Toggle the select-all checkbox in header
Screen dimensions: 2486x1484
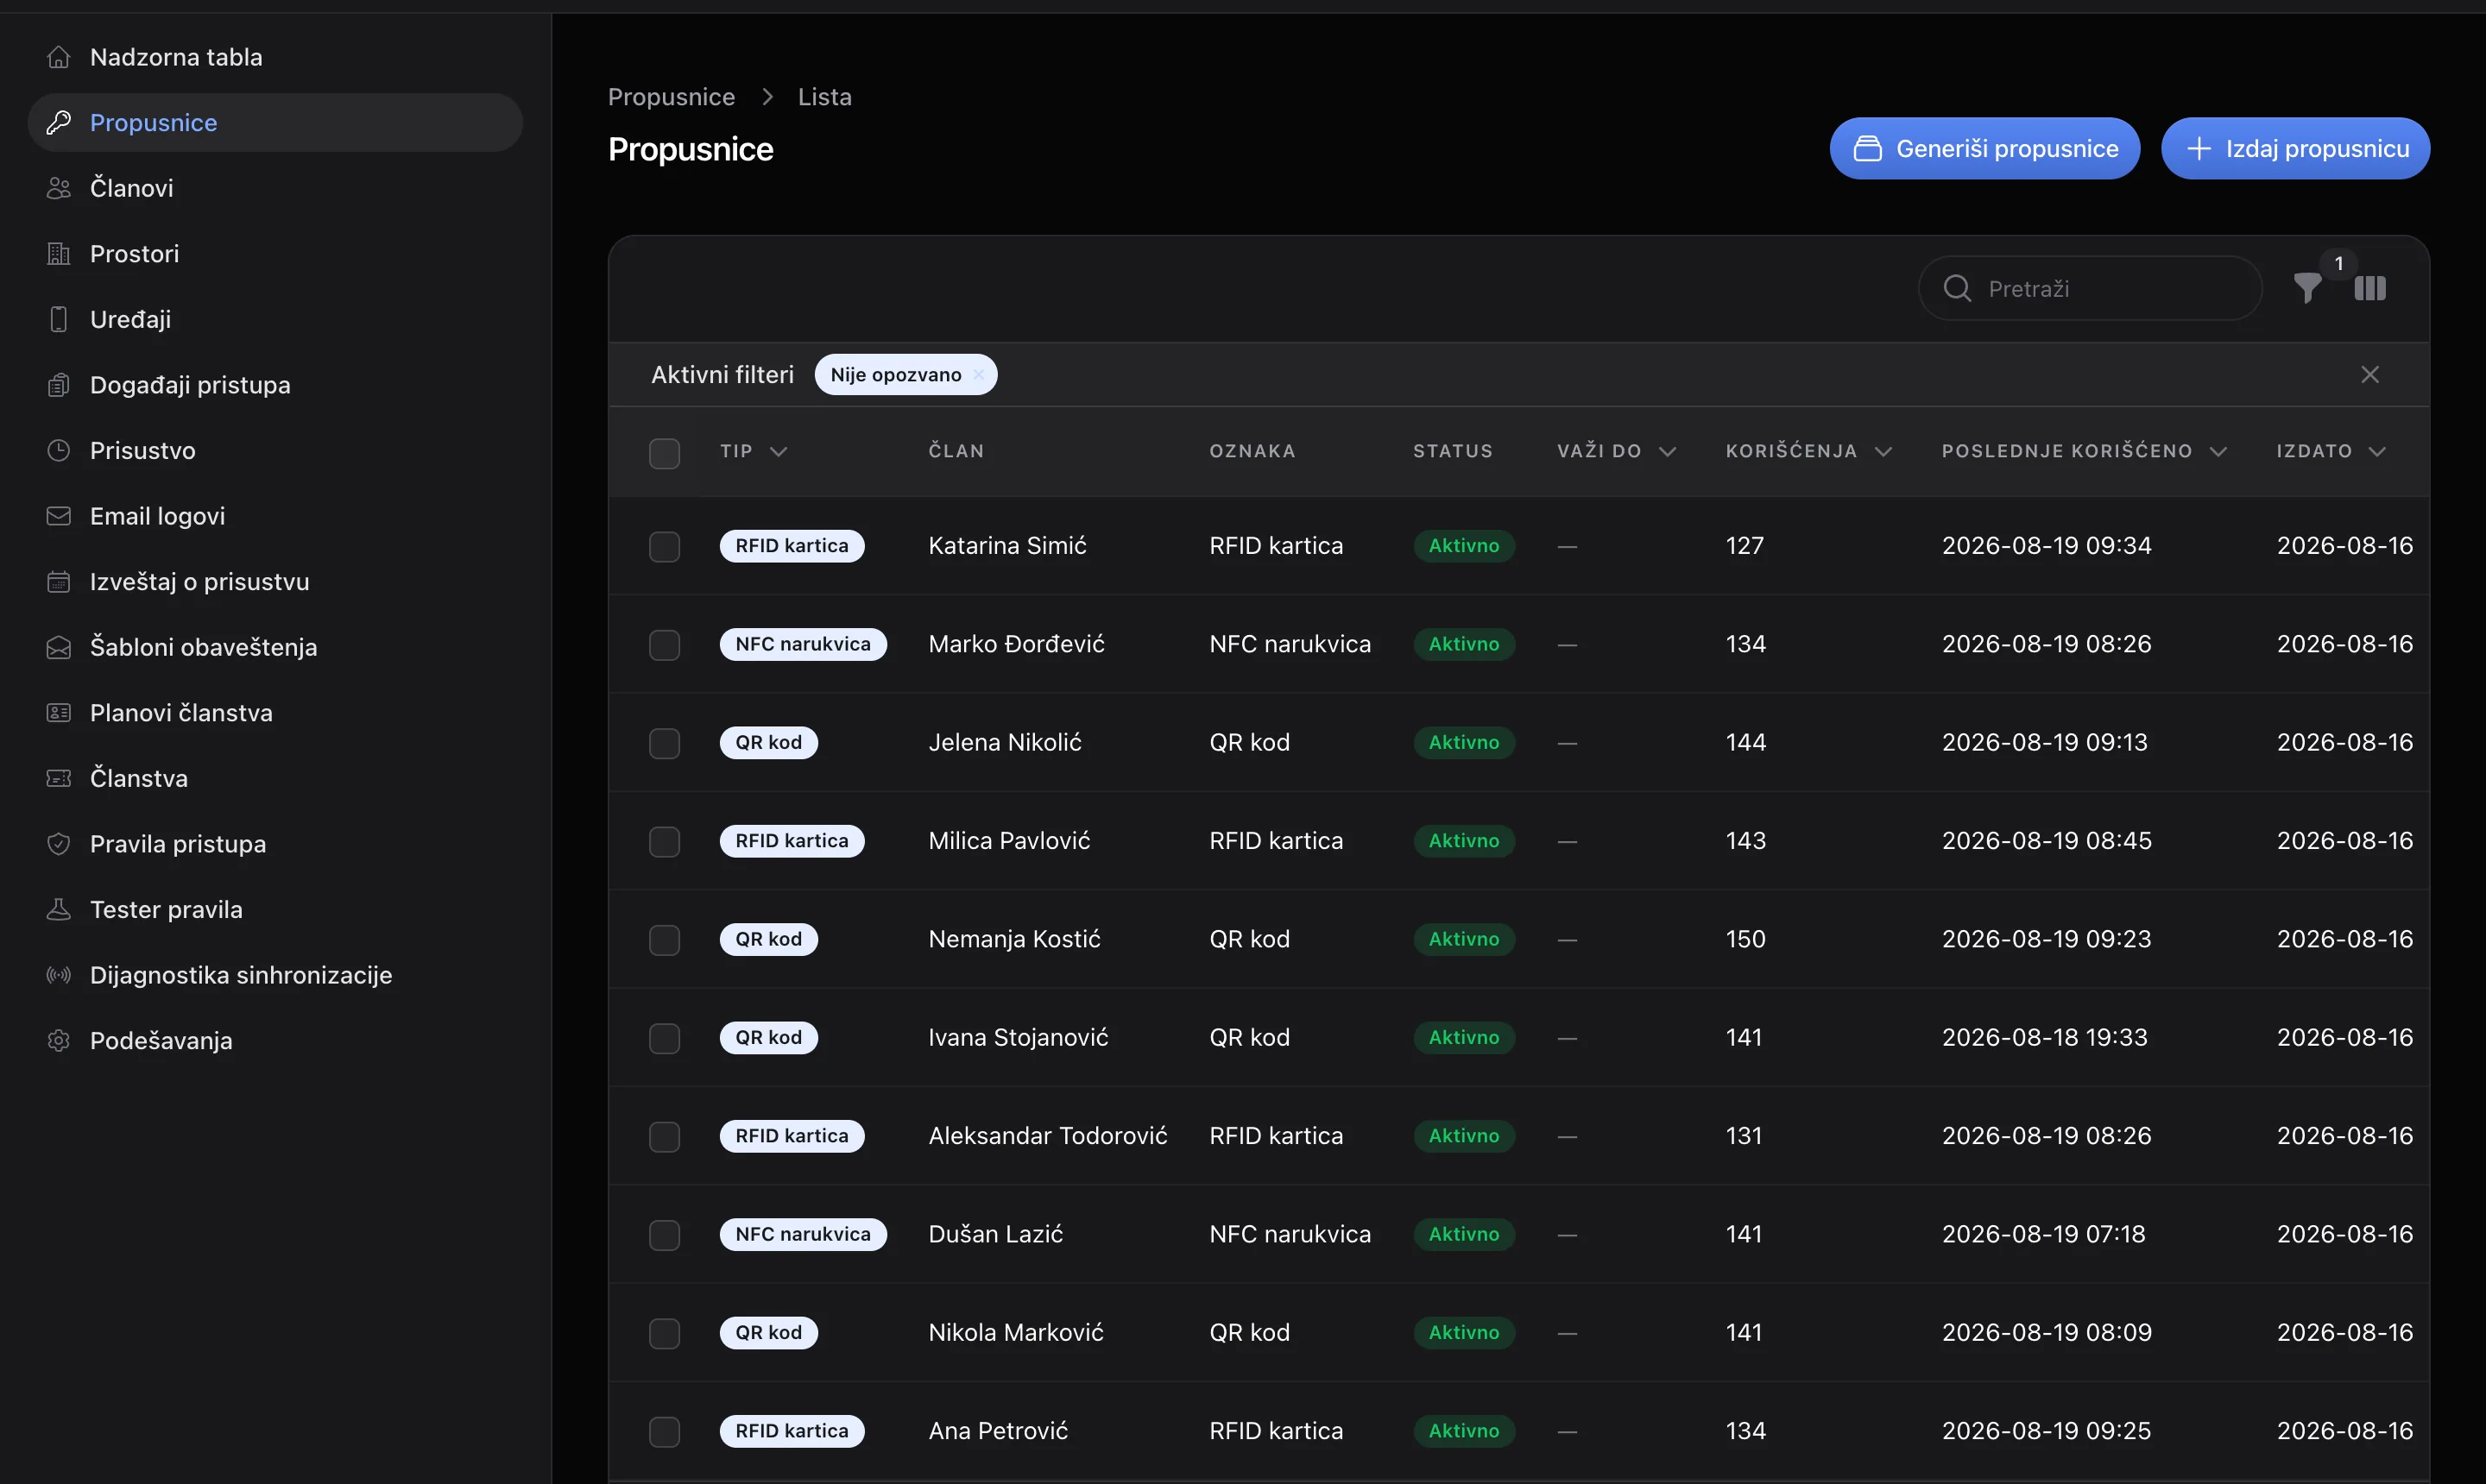point(665,453)
